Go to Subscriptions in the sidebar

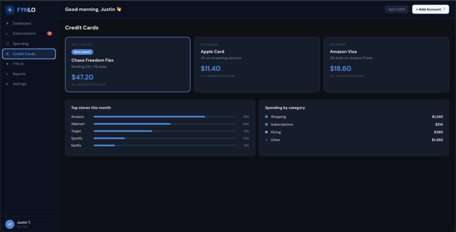tap(29, 34)
